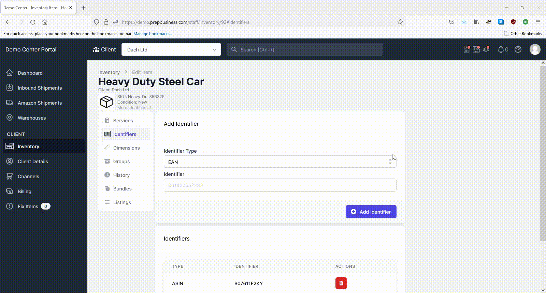Open the green B+ extension icon
Viewport: 546px width, 293px height.
(525, 22)
